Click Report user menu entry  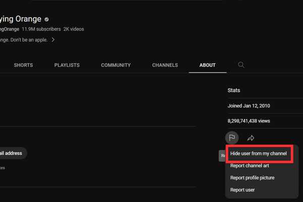242,190
